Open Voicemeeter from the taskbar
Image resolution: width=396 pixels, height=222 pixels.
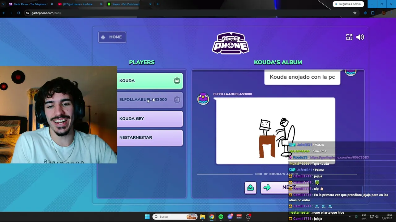click(x=239, y=217)
